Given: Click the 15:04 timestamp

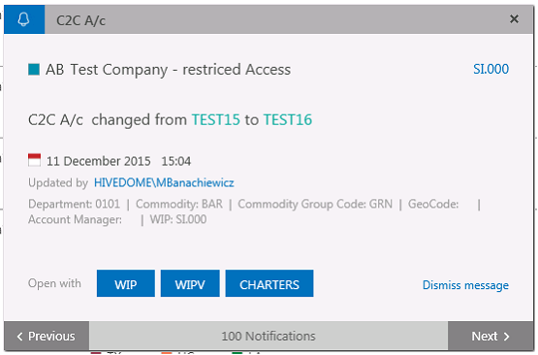Looking at the screenshot, I should (176, 161).
